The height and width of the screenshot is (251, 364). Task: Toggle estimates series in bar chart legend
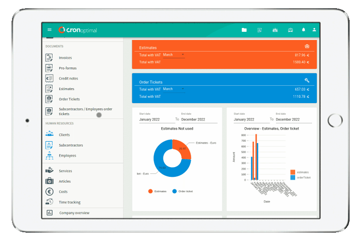coord(299,172)
